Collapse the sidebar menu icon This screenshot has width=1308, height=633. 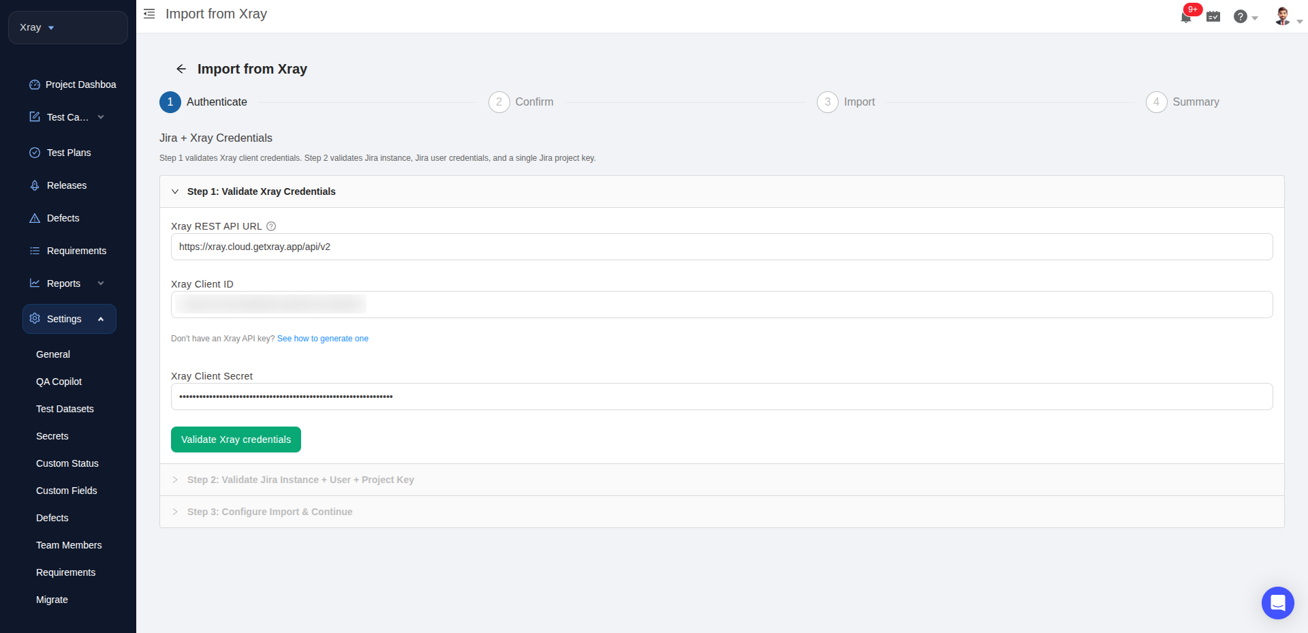pyautogui.click(x=149, y=14)
